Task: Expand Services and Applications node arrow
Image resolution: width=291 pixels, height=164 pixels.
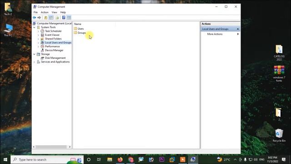Action: (x=35, y=62)
